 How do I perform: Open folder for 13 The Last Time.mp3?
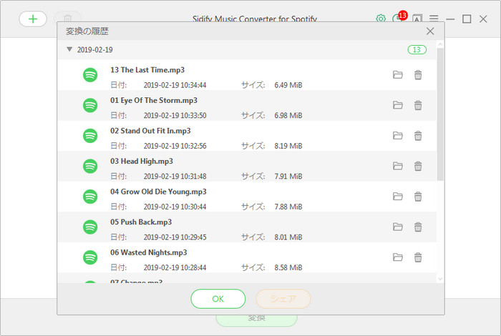(x=397, y=74)
